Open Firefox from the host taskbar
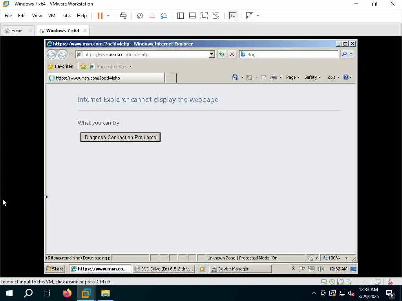402x301 pixels. click(x=67, y=293)
